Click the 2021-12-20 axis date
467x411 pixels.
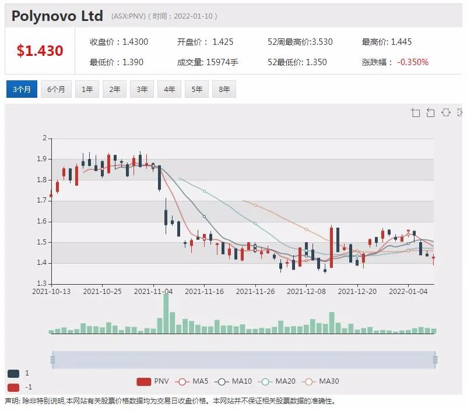(357, 292)
